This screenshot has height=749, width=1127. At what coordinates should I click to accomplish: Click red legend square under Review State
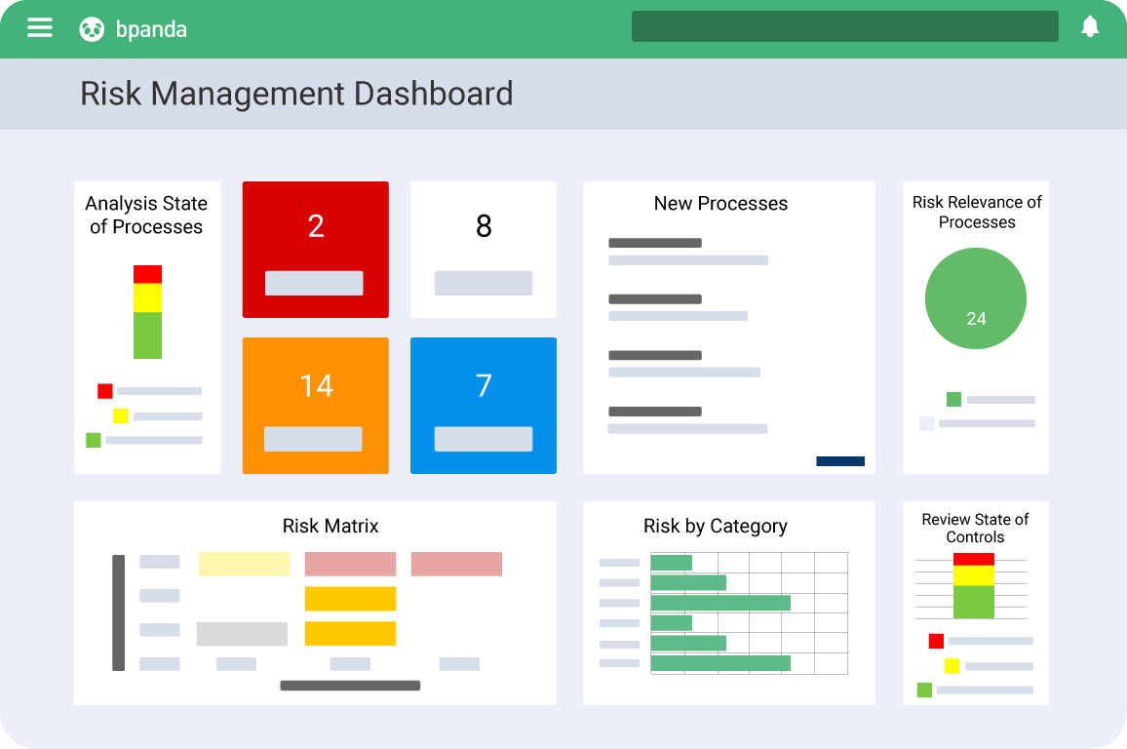(x=936, y=641)
